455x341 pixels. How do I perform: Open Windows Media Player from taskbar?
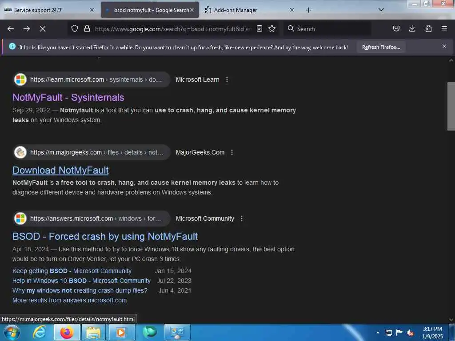(x=121, y=332)
